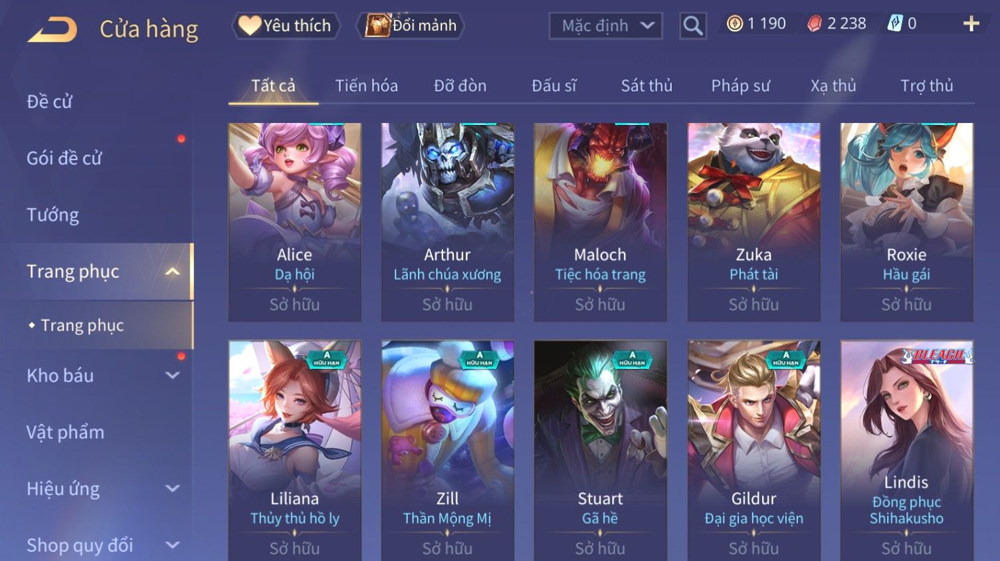This screenshot has width=1000, height=561.
Task: Select Stuart Gã hề skin card
Action: [x=600, y=451]
